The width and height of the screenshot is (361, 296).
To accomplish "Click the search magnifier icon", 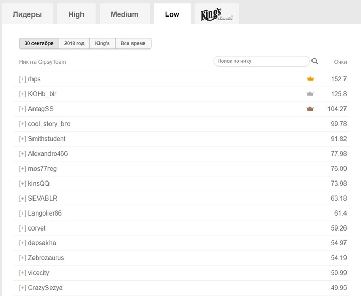I will 315,61.
